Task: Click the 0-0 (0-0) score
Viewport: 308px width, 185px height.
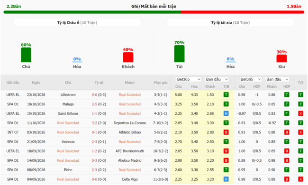Action: pyautogui.click(x=99, y=179)
